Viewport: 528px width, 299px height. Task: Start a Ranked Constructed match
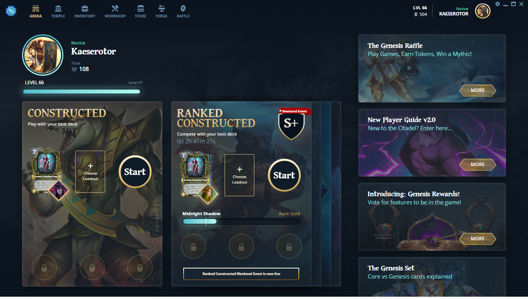click(284, 175)
